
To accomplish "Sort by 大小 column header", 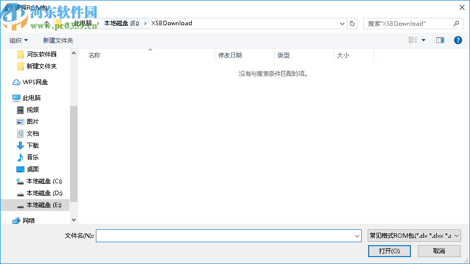I will point(343,55).
